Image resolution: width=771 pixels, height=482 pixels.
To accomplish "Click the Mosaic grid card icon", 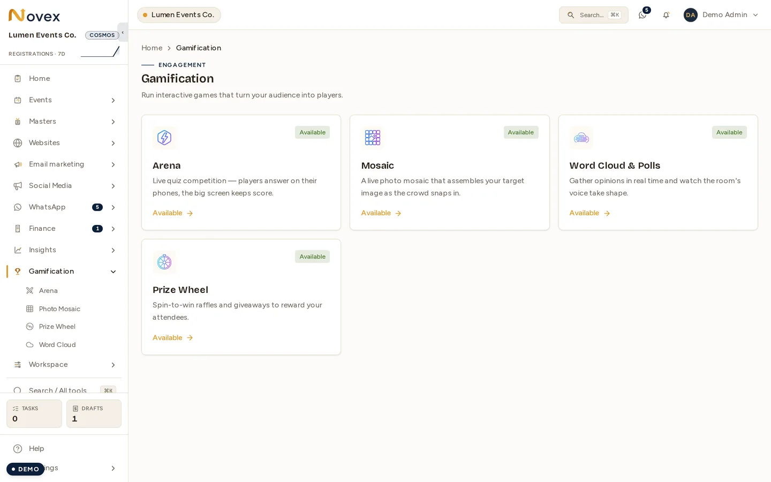I will point(373,138).
